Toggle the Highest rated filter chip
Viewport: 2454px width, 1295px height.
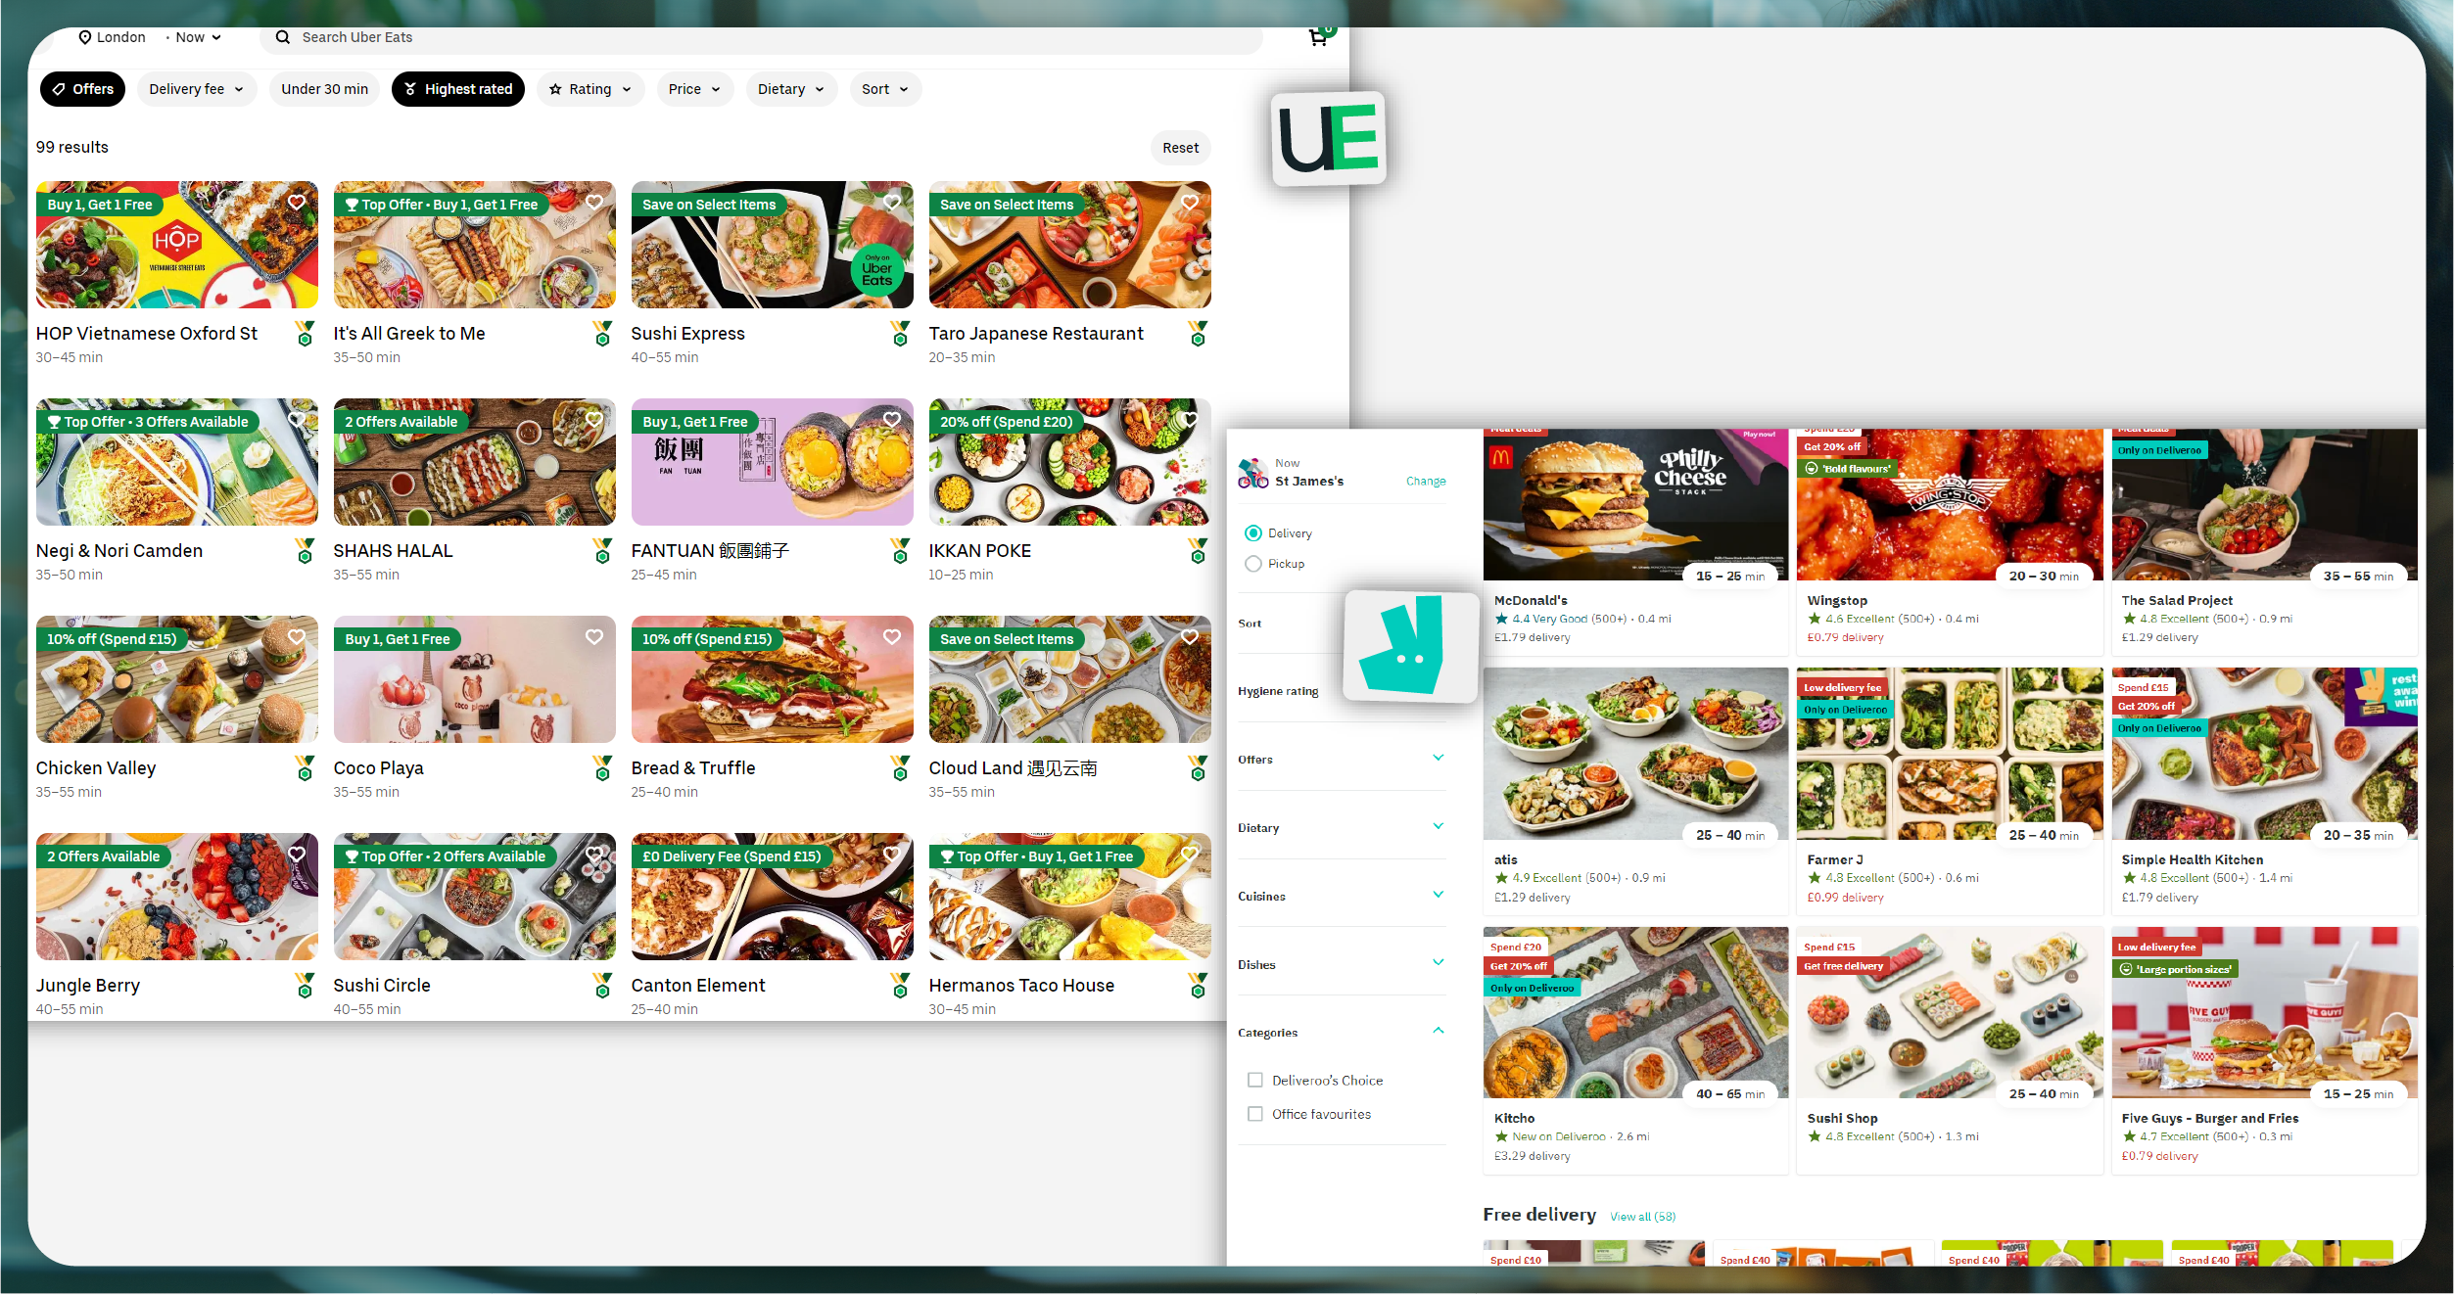458,89
